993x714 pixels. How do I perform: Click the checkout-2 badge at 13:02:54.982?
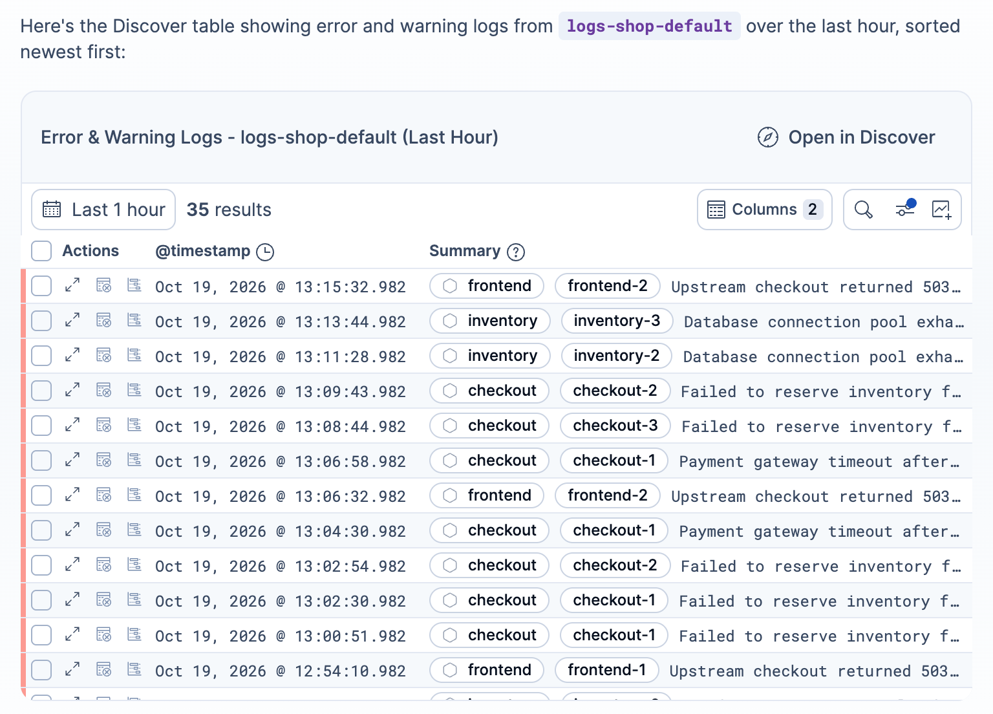point(615,565)
